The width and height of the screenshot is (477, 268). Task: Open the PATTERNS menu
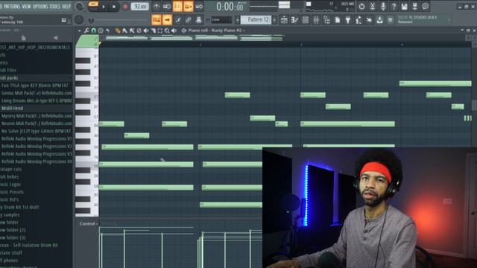12,7
